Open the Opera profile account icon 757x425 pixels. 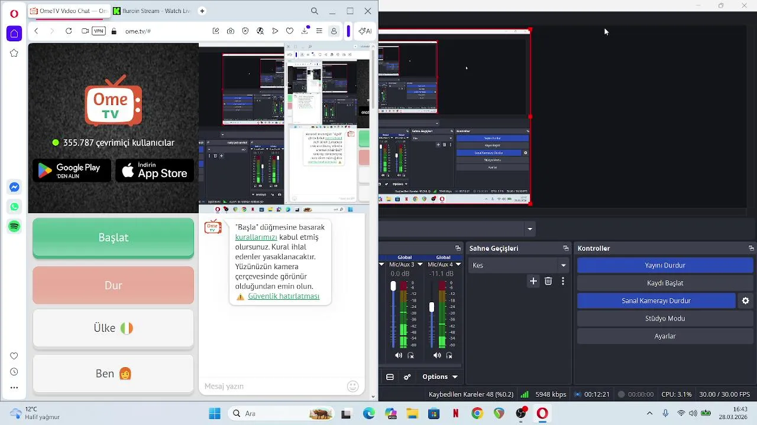(334, 31)
